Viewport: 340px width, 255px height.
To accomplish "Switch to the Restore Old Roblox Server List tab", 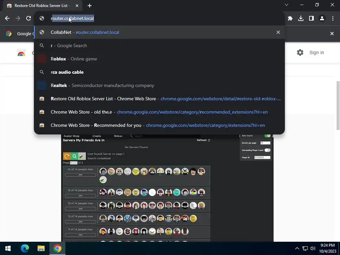I will pyautogui.click(x=42, y=6).
